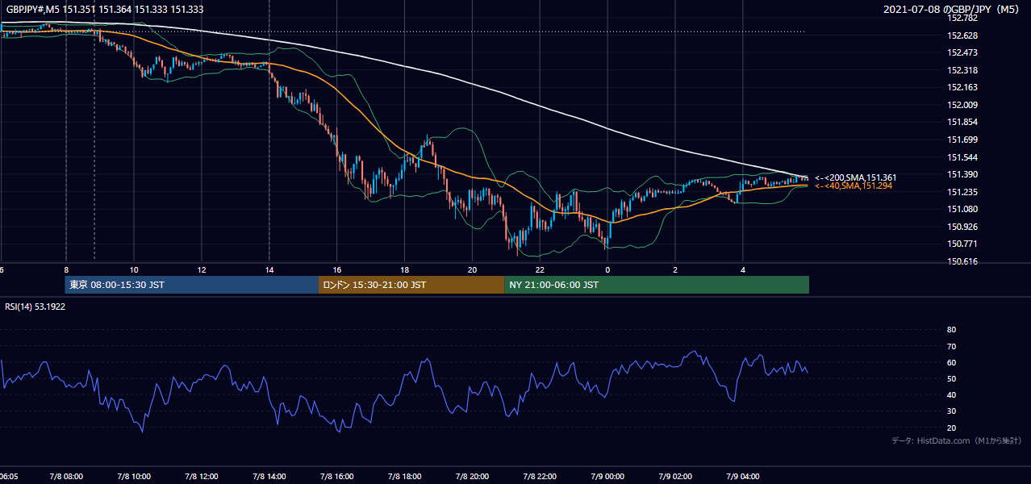Click the '7/8 20:00' bottom date label
Screen dimensions: 1031x484
point(473,477)
